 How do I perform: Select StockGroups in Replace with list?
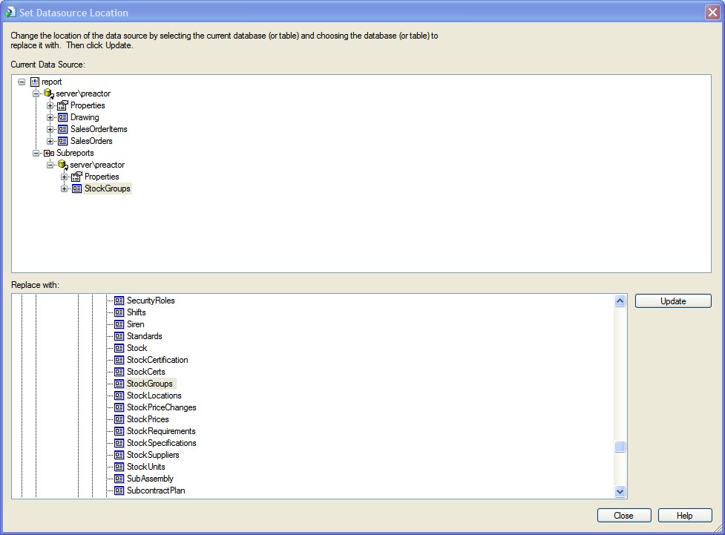pos(149,384)
